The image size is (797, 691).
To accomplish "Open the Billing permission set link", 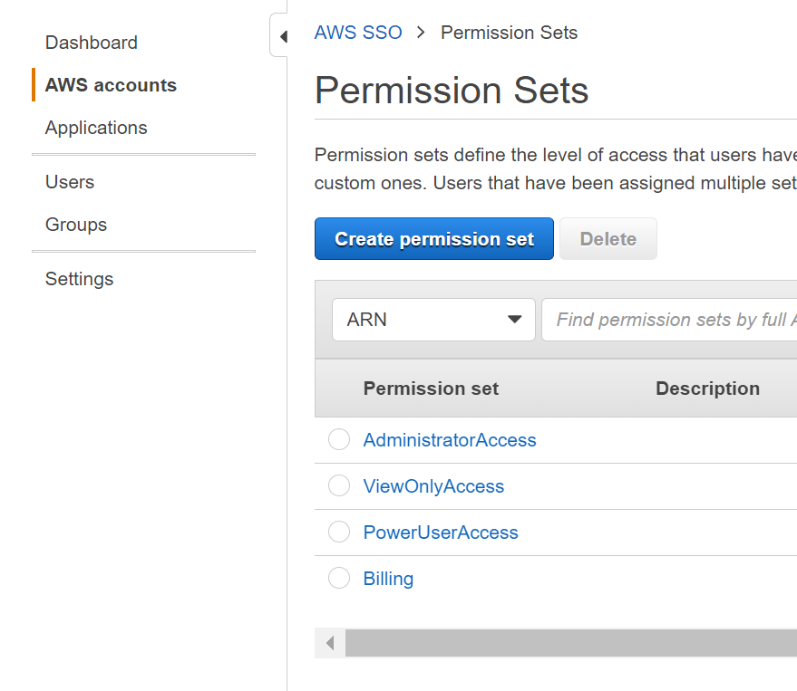I will coord(388,579).
